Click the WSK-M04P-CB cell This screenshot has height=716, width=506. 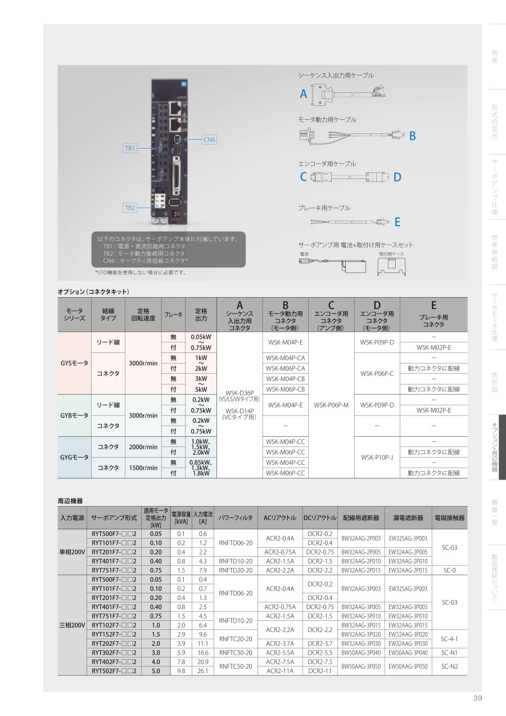(x=286, y=379)
